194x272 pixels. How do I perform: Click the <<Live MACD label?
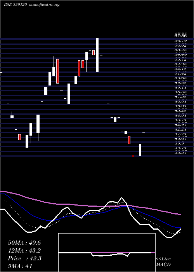[x=163, y=262]
